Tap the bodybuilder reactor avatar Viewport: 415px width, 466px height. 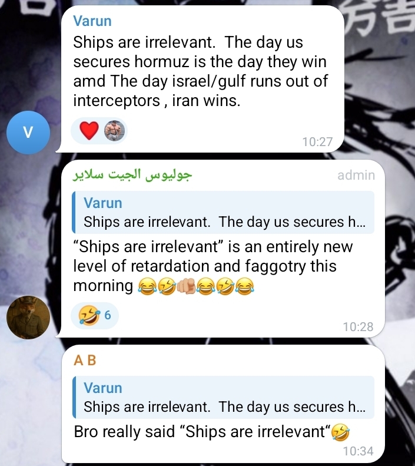pos(114,131)
